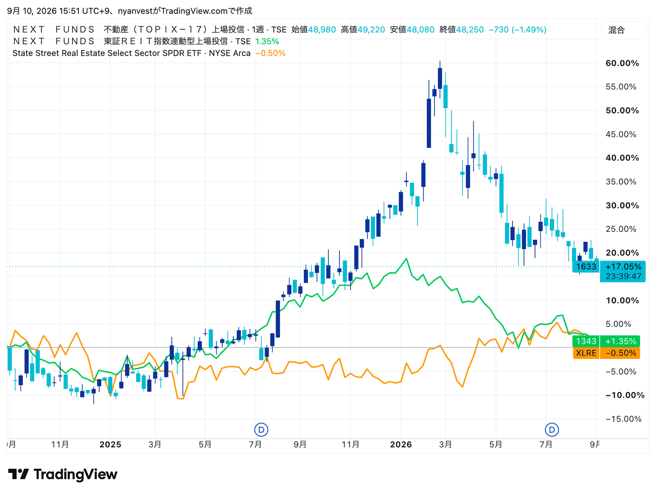
Task: Click the −0.50% orange axis label
Action: coord(620,353)
